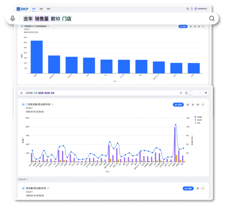Open the settings gear in the top navigation
Image resolution: width=227 pixels, height=208 pixels.
pyautogui.click(x=188, y=9)
